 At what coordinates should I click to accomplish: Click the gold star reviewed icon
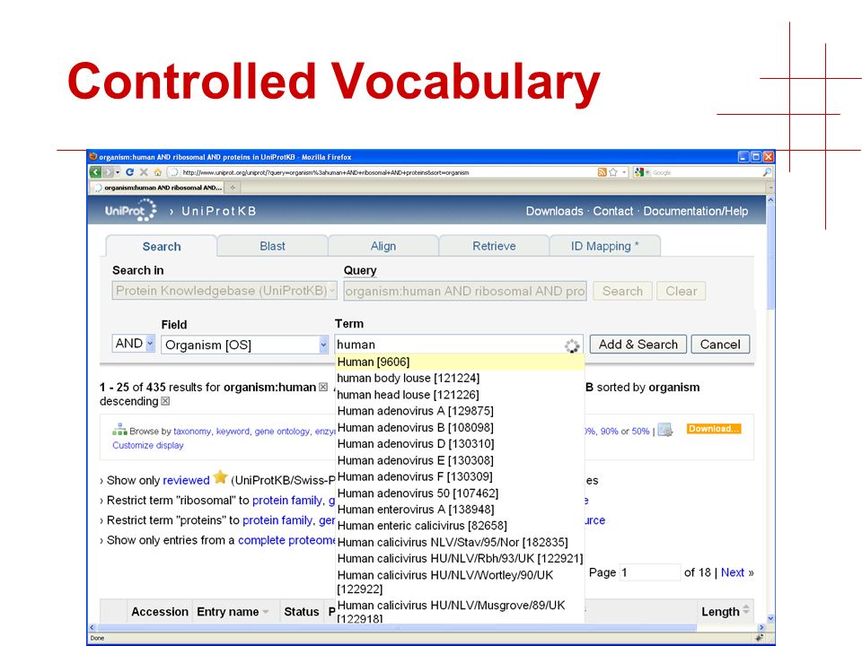[221, 476]
